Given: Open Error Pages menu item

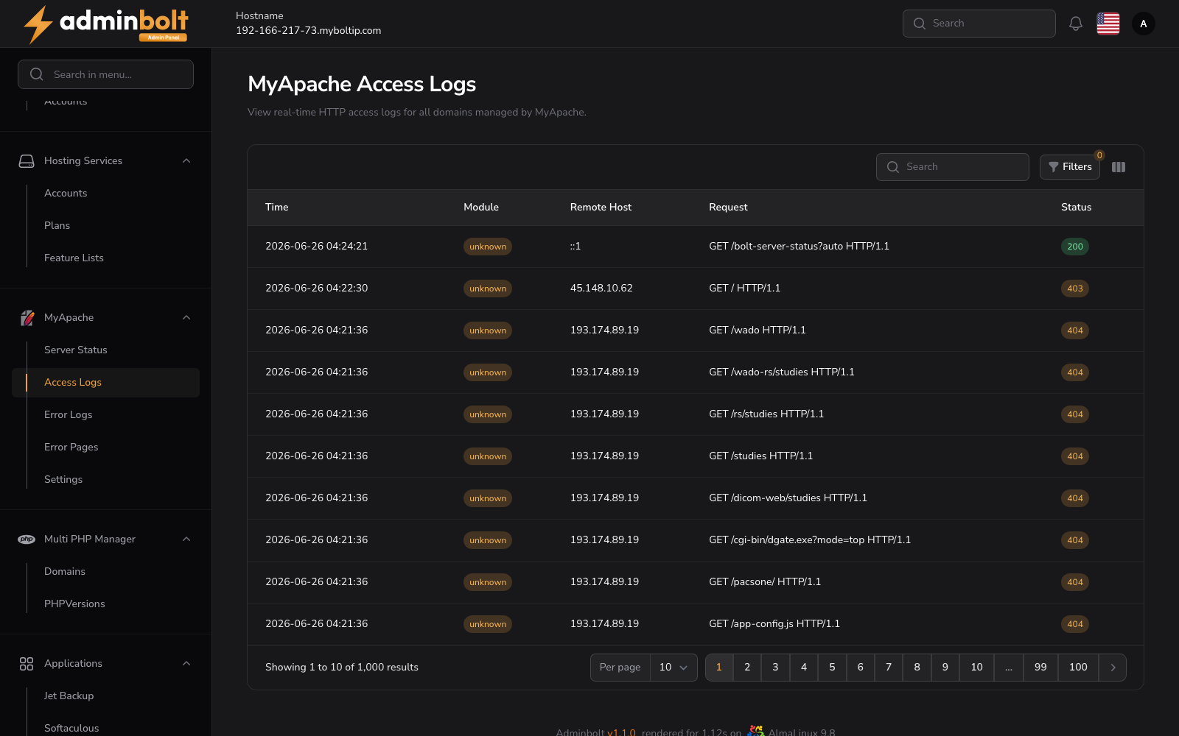Looking at the screenshot, I should click(71, 447).
